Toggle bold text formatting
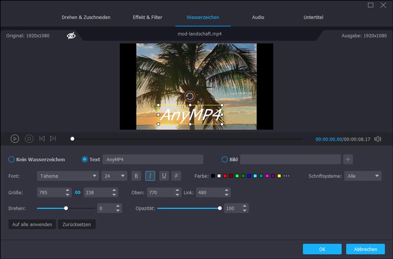393x259 pixels. (x=137, y=176)
